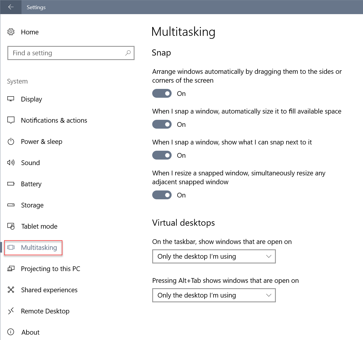Image resolution: width=363 pixels, height=340 pixels.
Task: Go to Tablet mode settings
Action: pos(39,226)
